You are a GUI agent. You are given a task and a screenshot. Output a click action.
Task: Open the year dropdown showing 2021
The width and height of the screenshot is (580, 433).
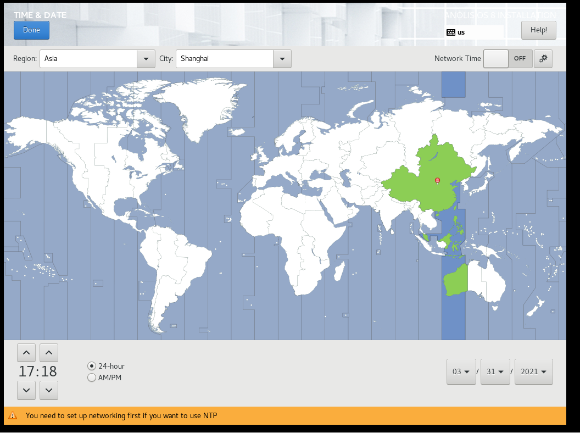[533, 372]
